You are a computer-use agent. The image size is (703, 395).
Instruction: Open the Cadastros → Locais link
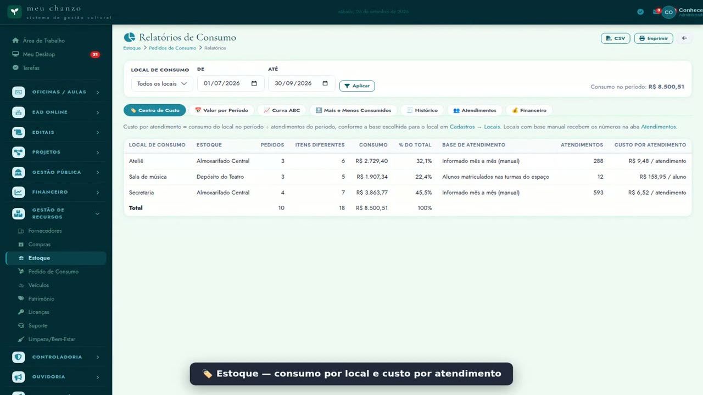[x=475, y=127]
